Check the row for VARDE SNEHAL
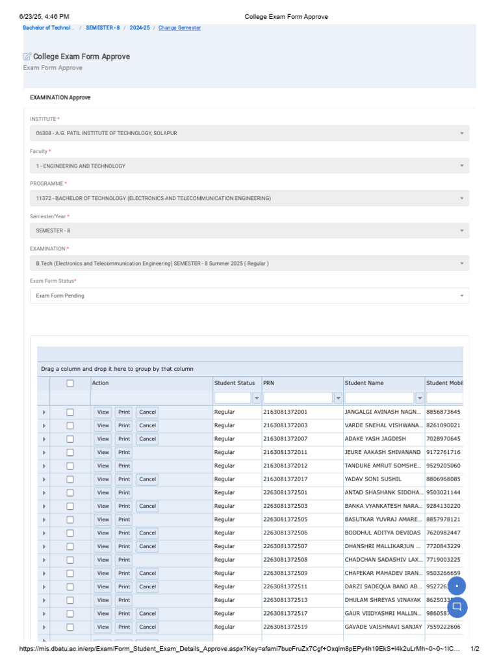The image size is (499, 665). (70, 425)
